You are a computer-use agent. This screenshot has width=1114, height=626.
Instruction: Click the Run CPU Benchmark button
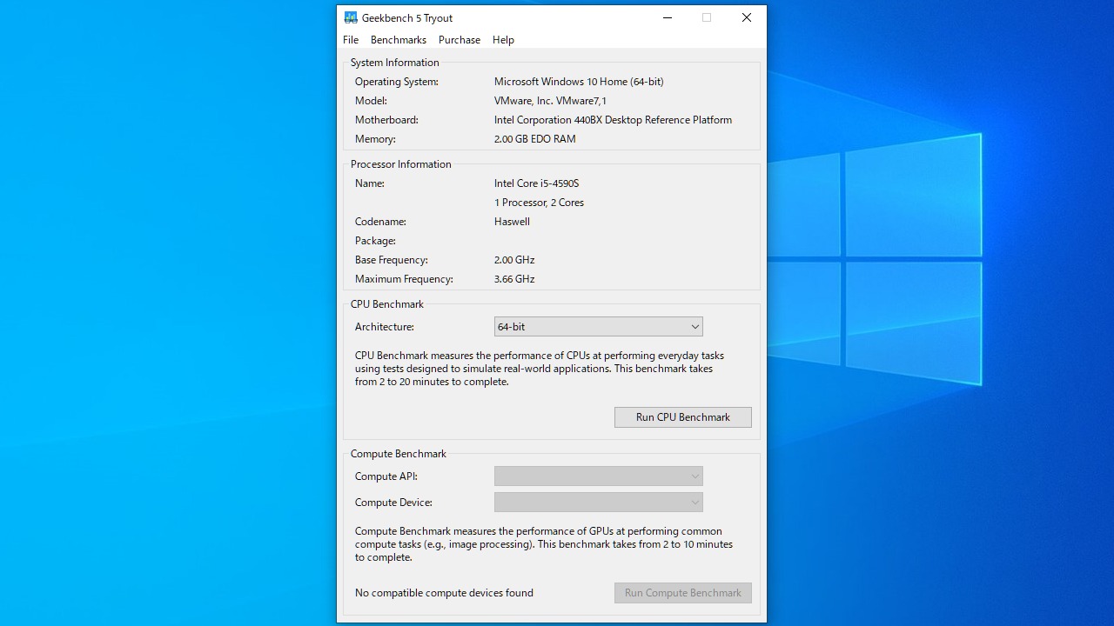[x=683, y=417]
